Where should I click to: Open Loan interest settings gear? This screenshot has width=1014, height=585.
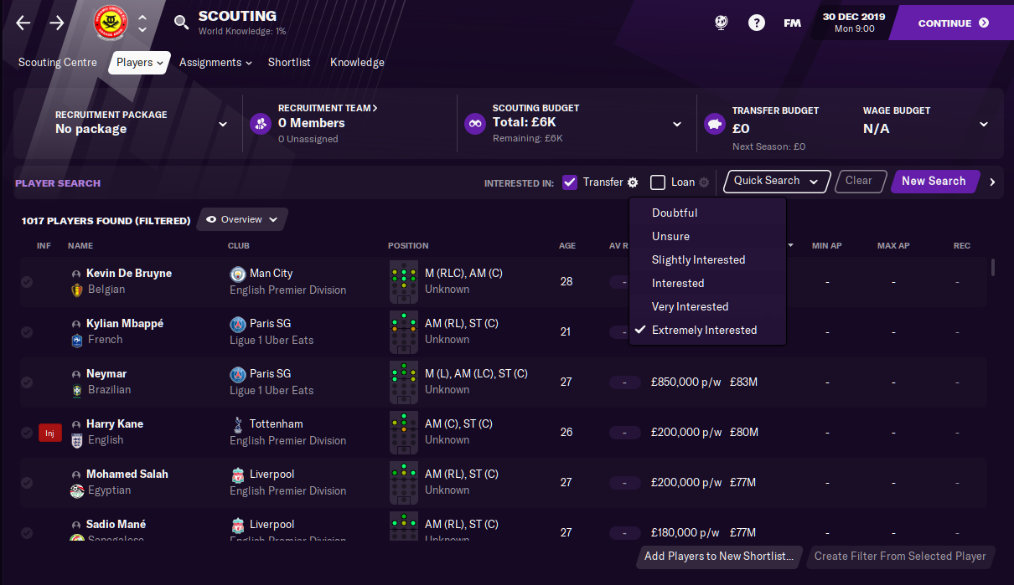704,182
